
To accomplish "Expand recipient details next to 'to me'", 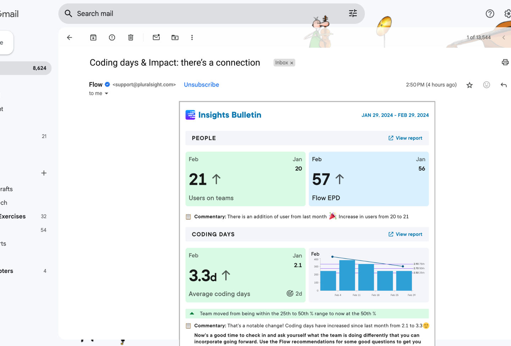I will [106, 93].
